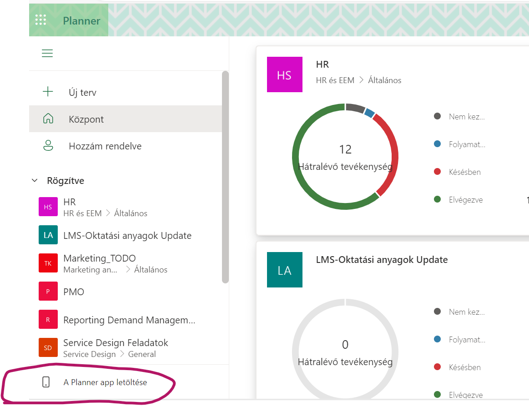Viewport: 529px width, 406px height.
Task: Click the SD orange plan icon
Action: point(48,347)
